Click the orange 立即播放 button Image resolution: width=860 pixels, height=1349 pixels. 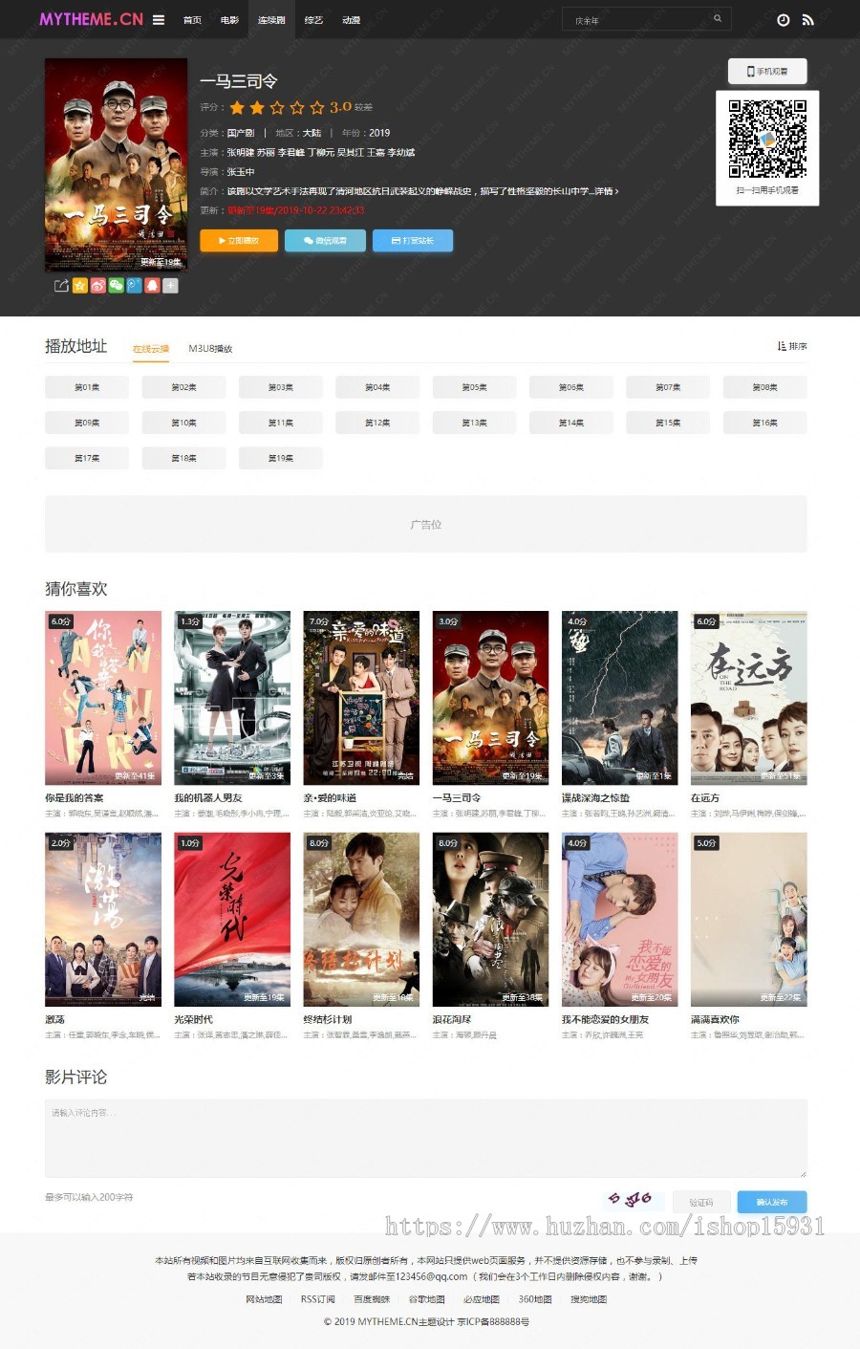tap(239, 241)
